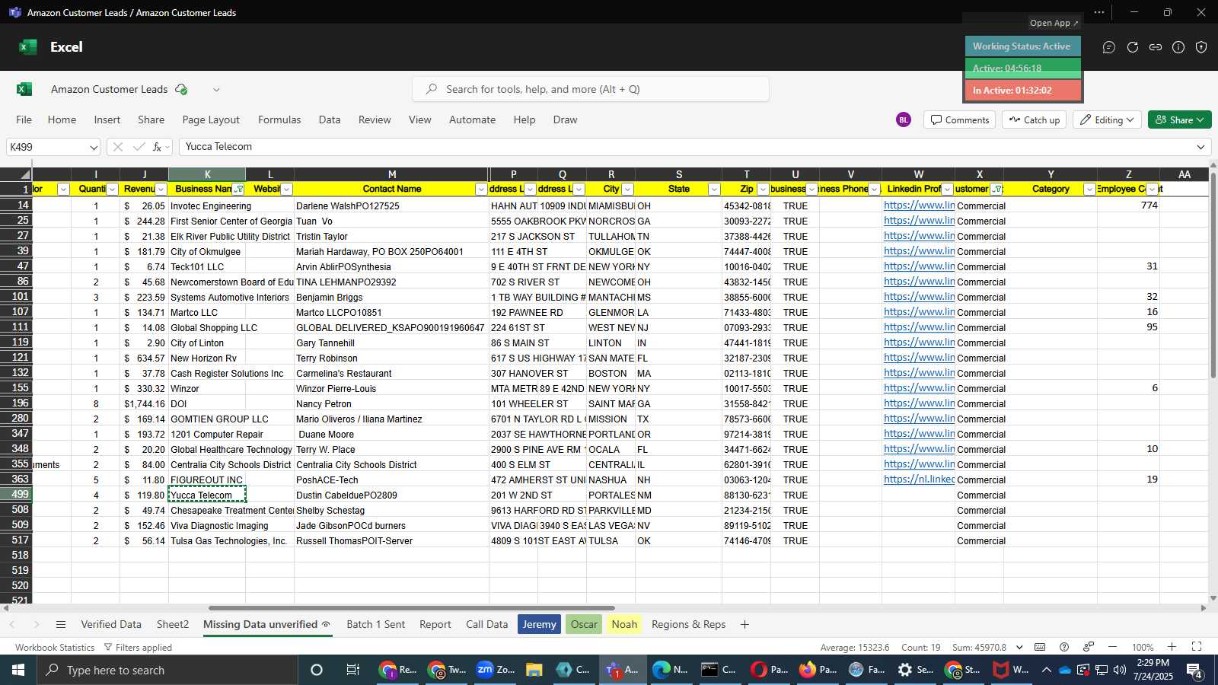Open Category column filter dropdown
This screenshot has height=685, width=1218.
click(x=1089, y=190)
